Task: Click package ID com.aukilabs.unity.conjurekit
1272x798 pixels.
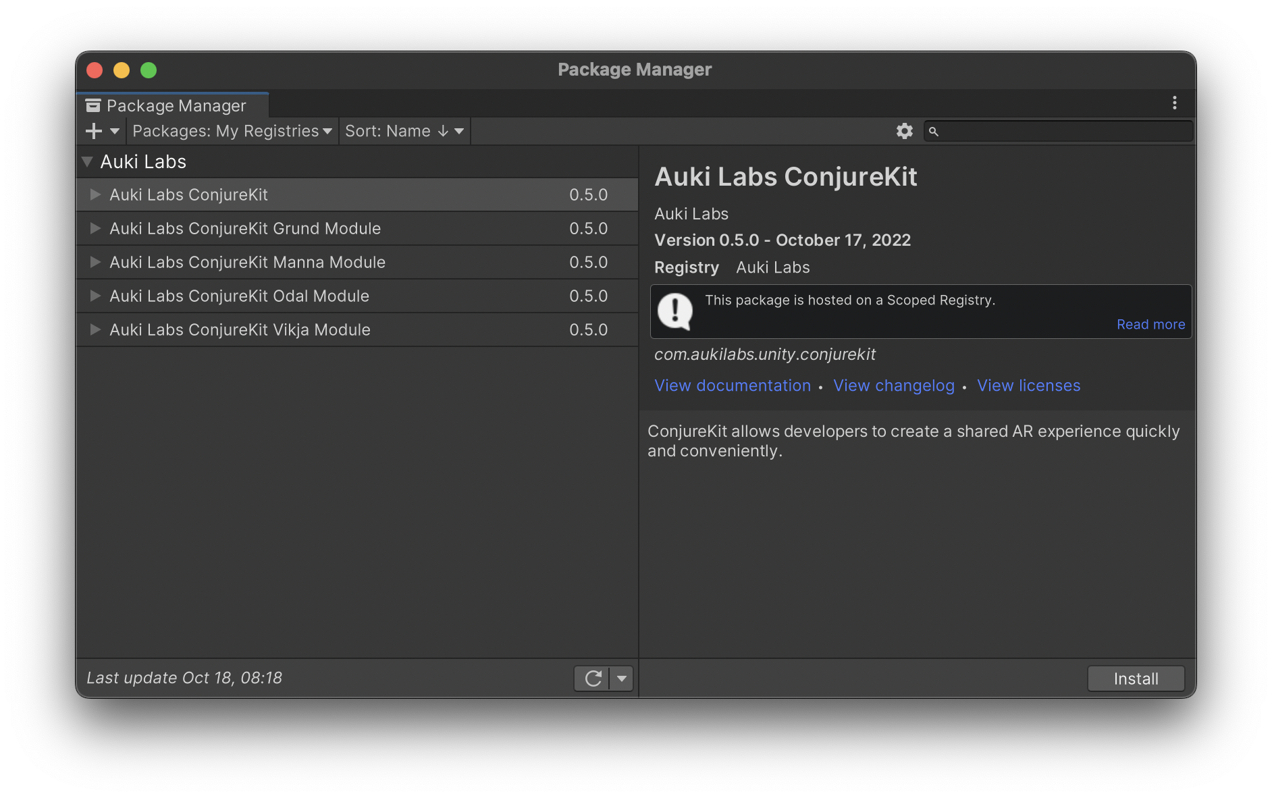Action: tap(764, 354)
